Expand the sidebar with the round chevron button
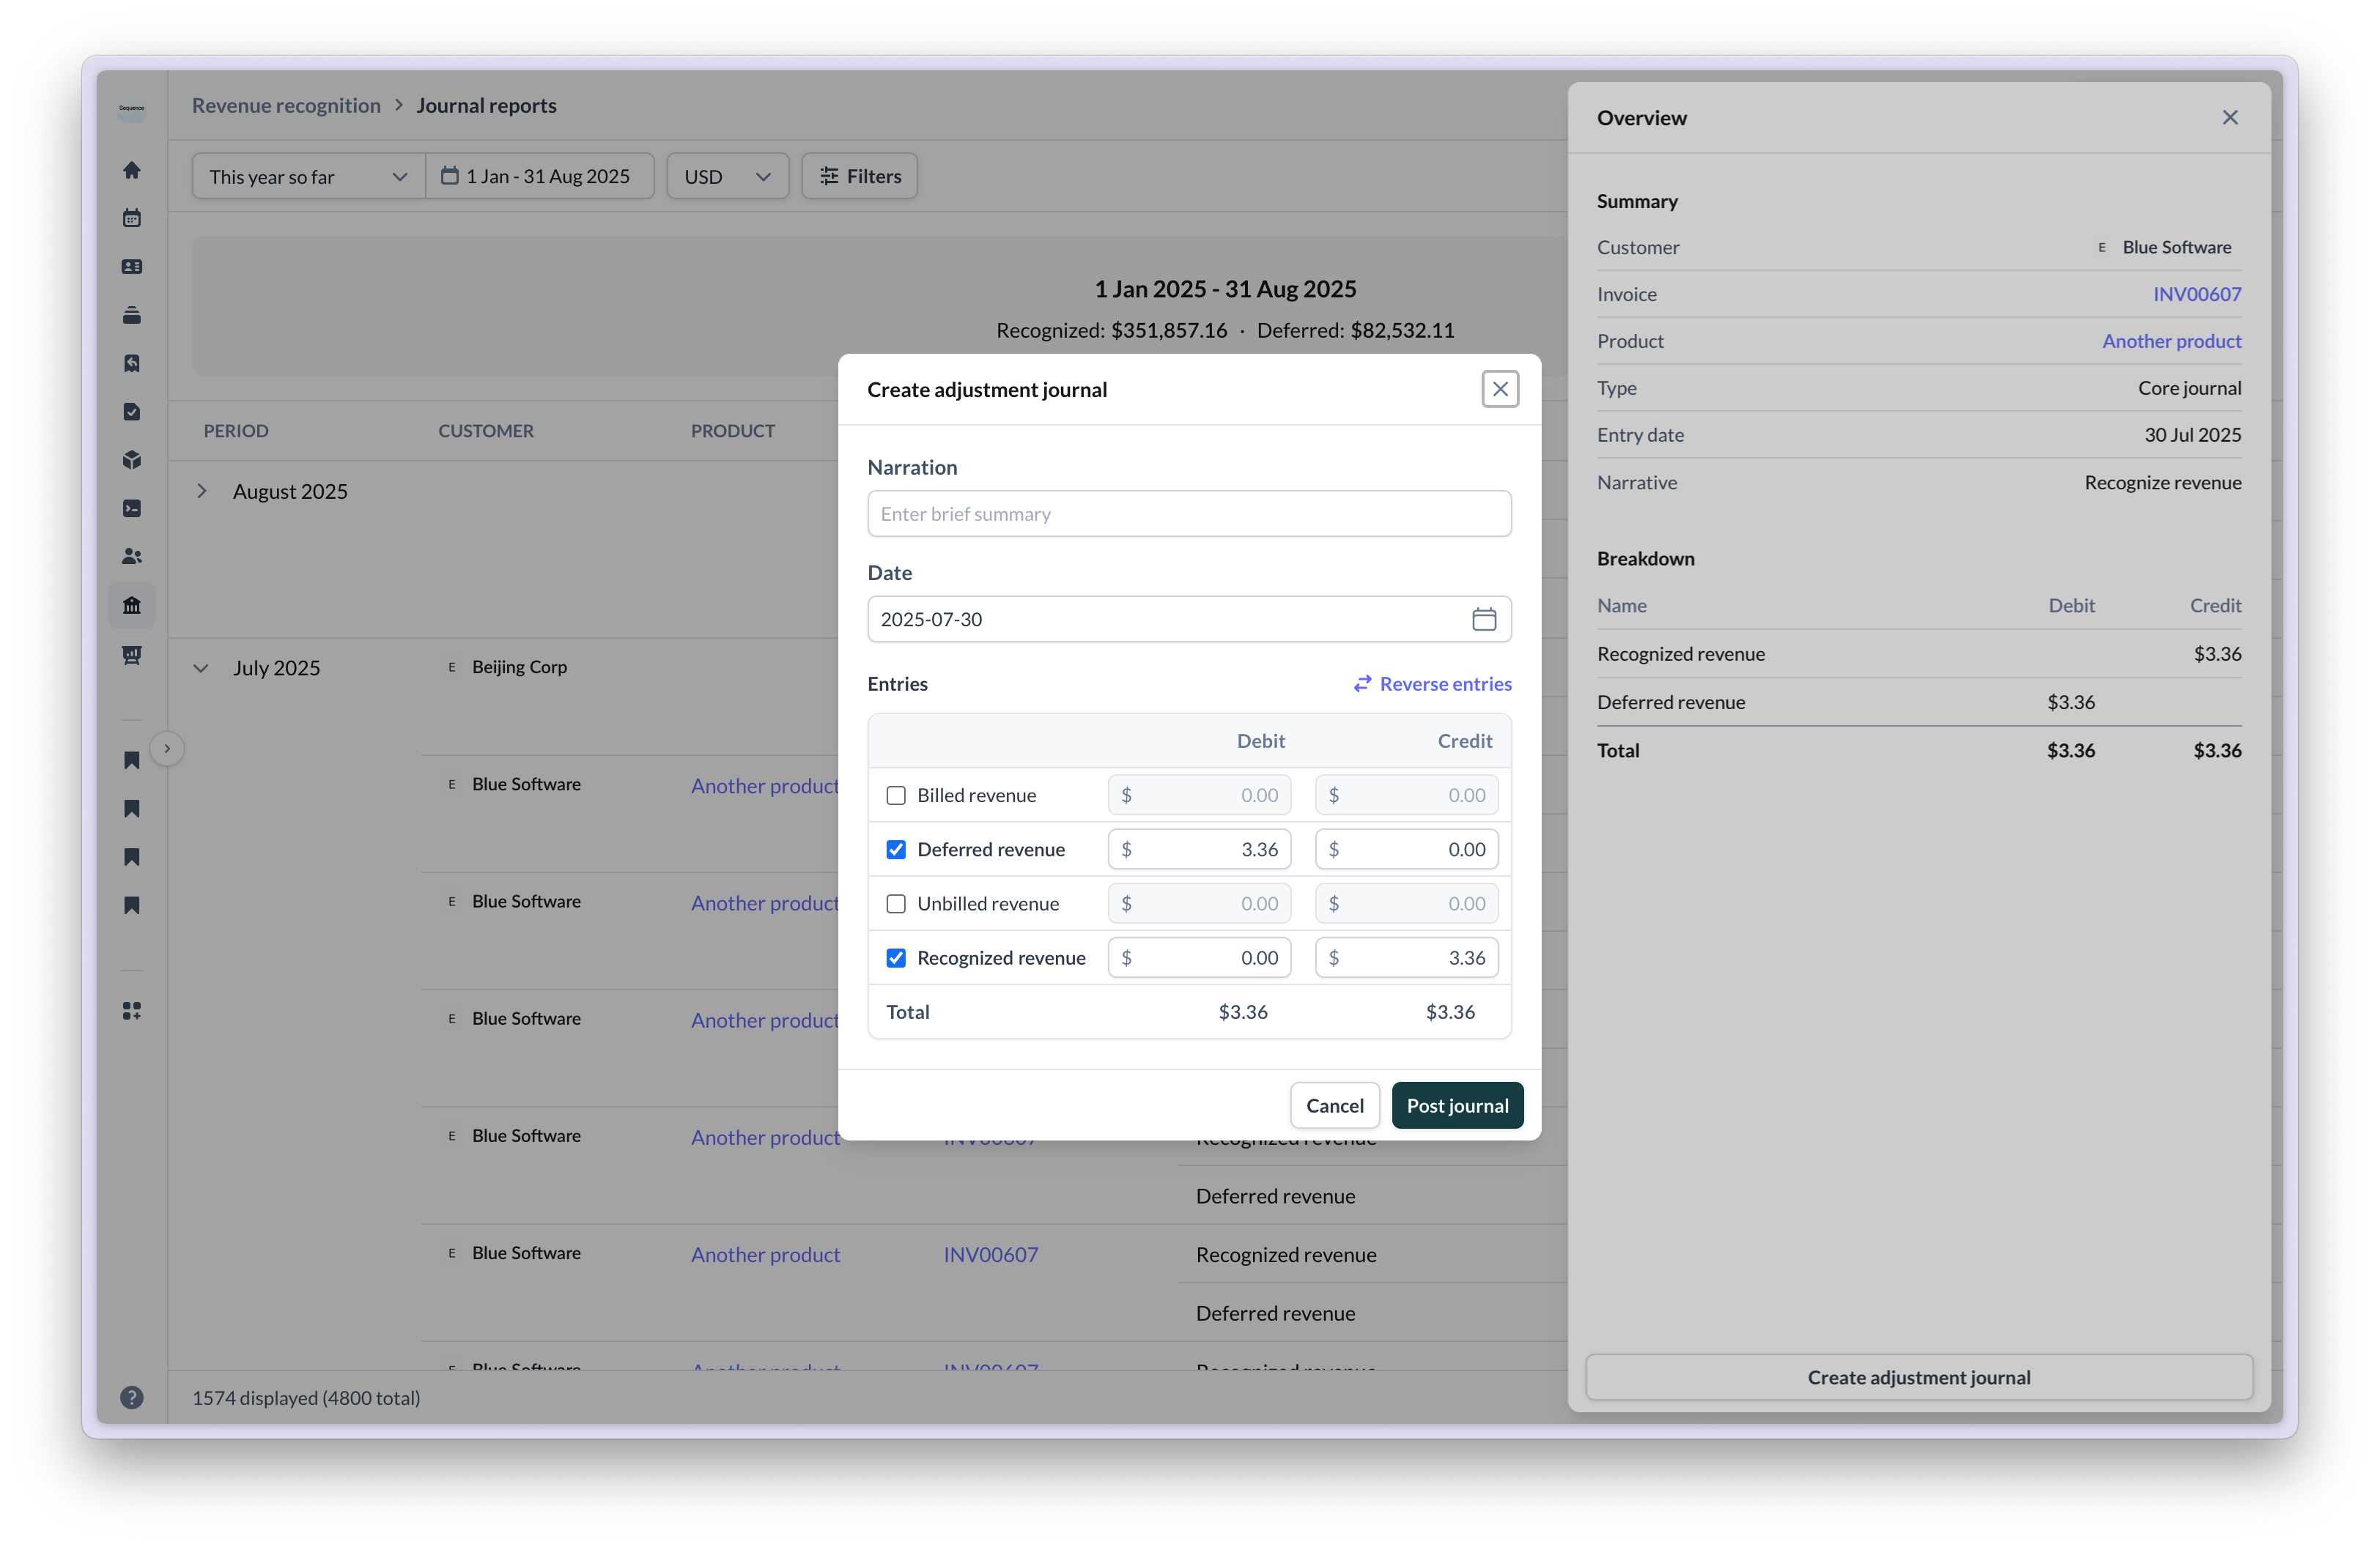This screenshot has height=1547, width=2380. click(x=167, y=749)
